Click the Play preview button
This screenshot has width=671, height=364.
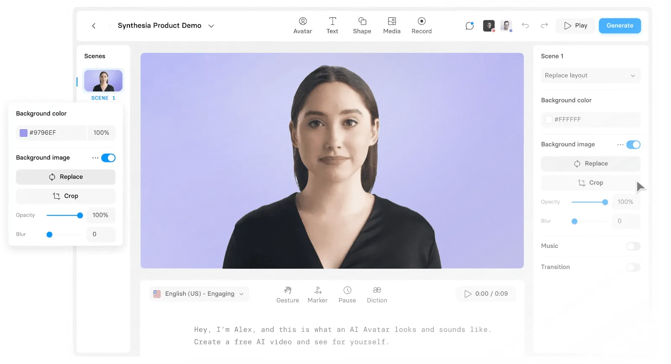pyautogui.click(x=576, y=26)
